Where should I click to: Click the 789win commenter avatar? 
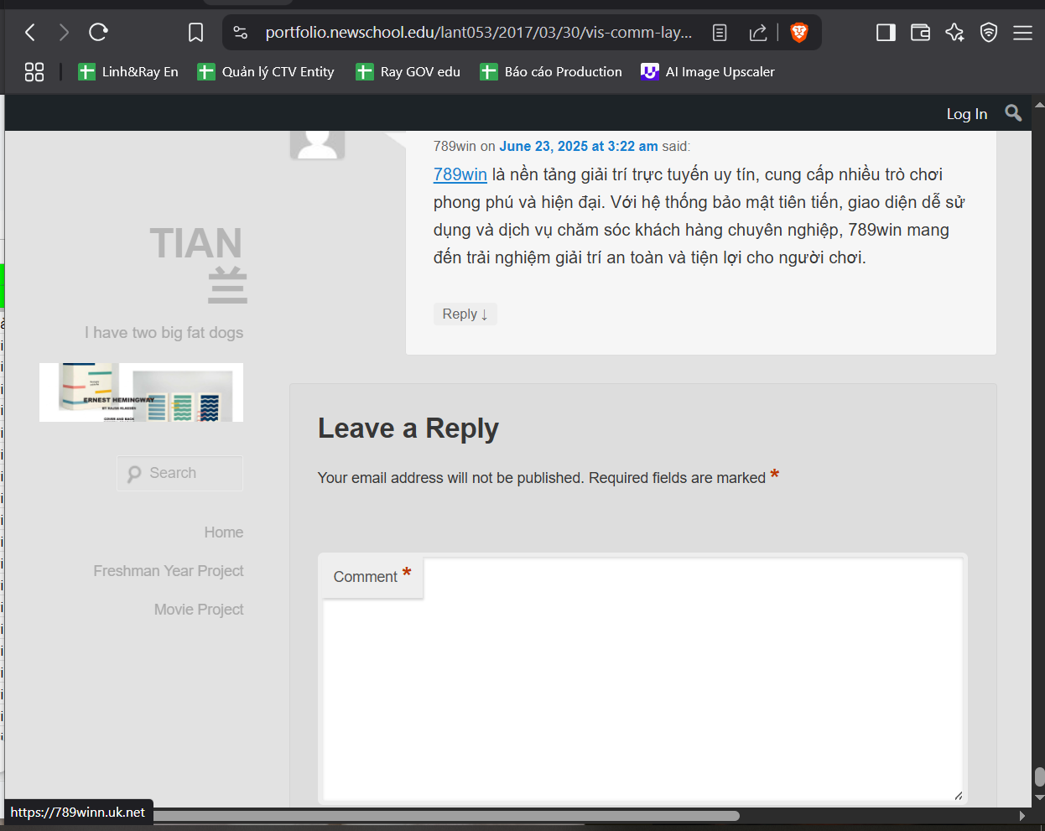(x=318, y=144)
